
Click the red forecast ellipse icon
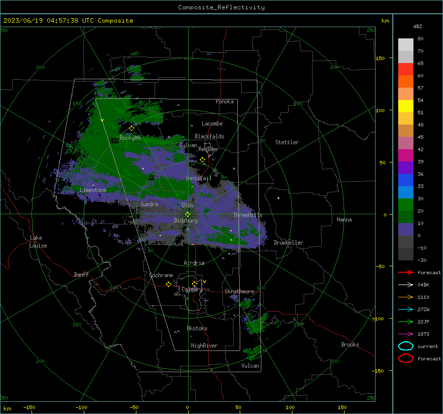tap(406, 358)
